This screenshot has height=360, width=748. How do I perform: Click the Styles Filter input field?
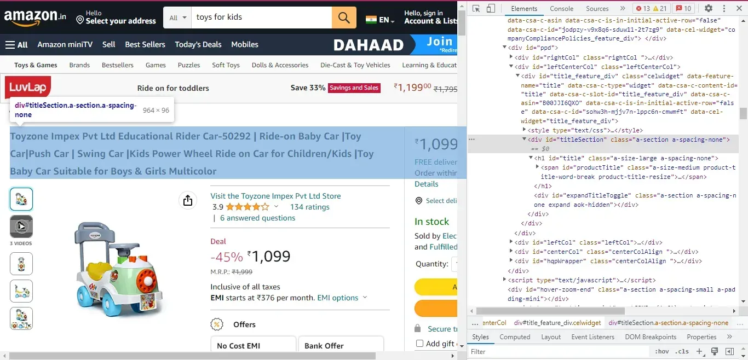(x=560, y=352)
